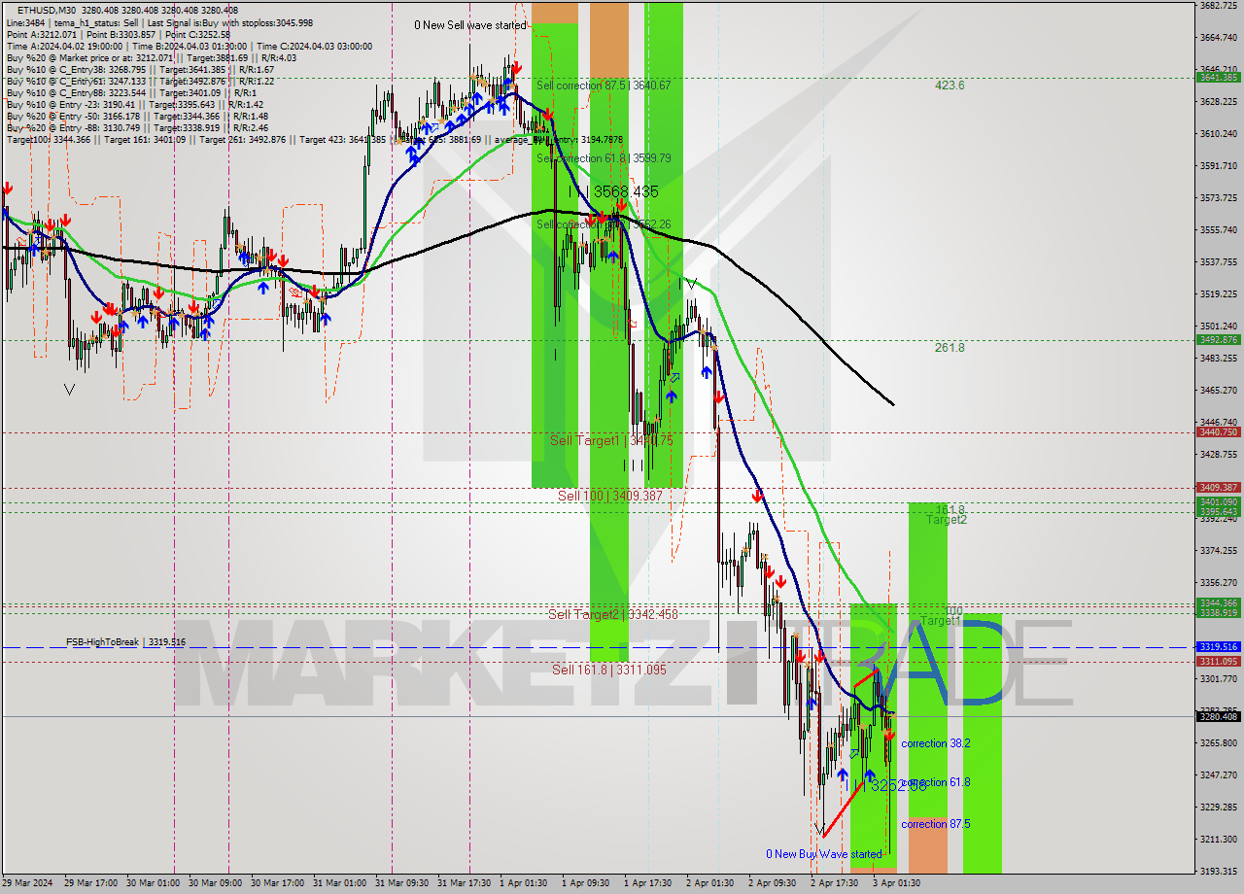The image size is (1244, 894).
Task: Click the '31 Mar 01:00' time axis label
Action: [340, 883]
